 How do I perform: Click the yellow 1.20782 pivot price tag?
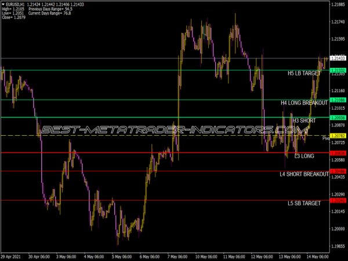[338, 136]
